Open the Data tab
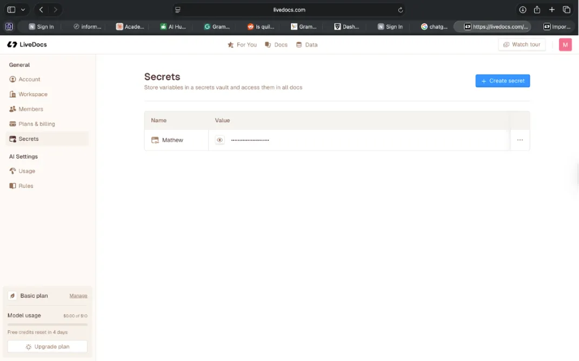 coord(307,45)
